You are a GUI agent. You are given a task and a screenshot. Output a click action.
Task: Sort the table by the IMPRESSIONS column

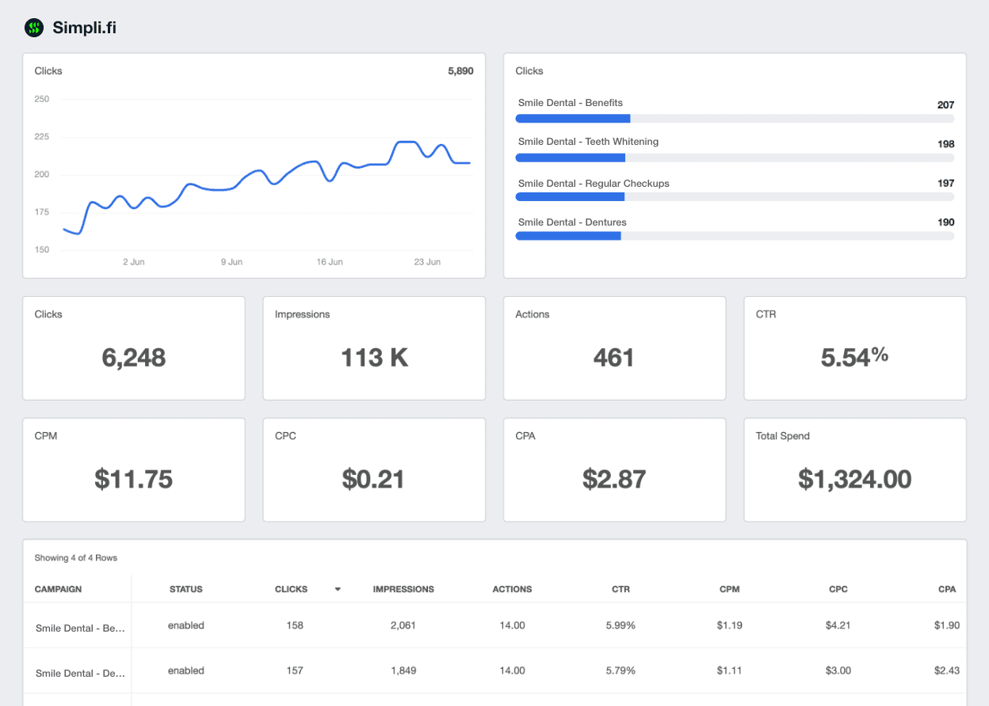[403, 589]
